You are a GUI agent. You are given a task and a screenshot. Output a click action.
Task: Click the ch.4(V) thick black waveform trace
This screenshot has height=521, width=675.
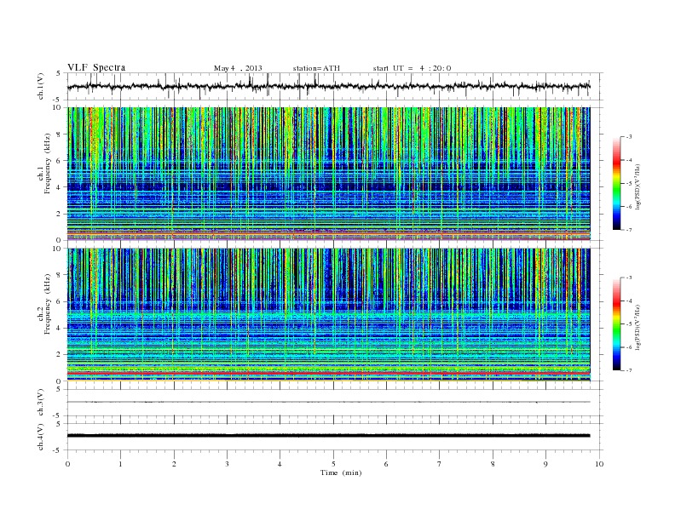329,436
